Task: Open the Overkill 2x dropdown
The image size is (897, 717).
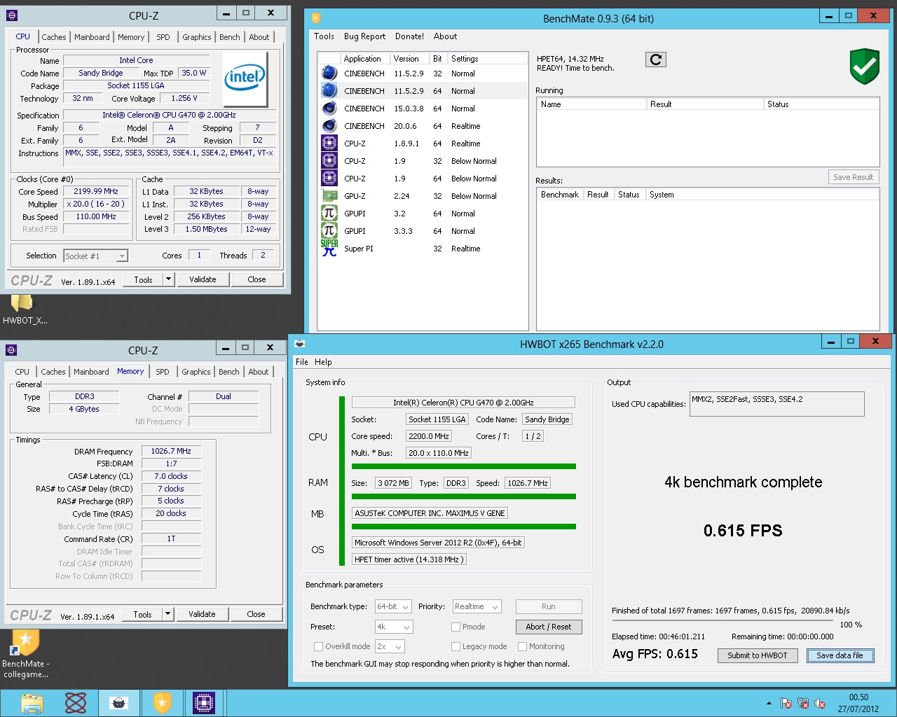Action: tap(390, 646)
